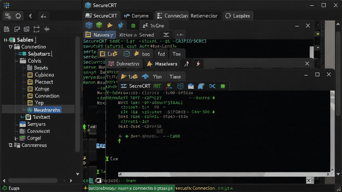
Task: Click the colorful pinwheel toolbar icon
Action: pos(169,86)
